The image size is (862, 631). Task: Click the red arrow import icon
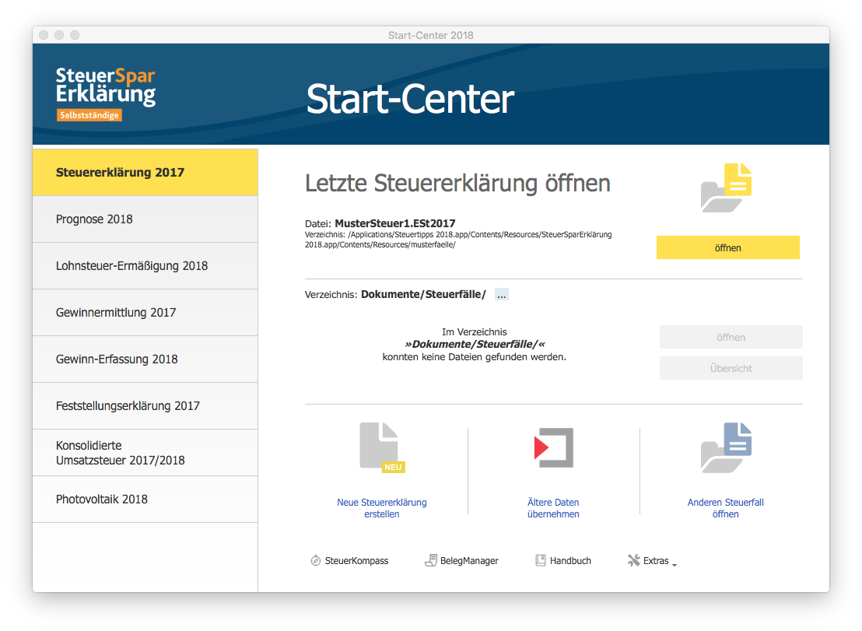click(x=553, y=447)
